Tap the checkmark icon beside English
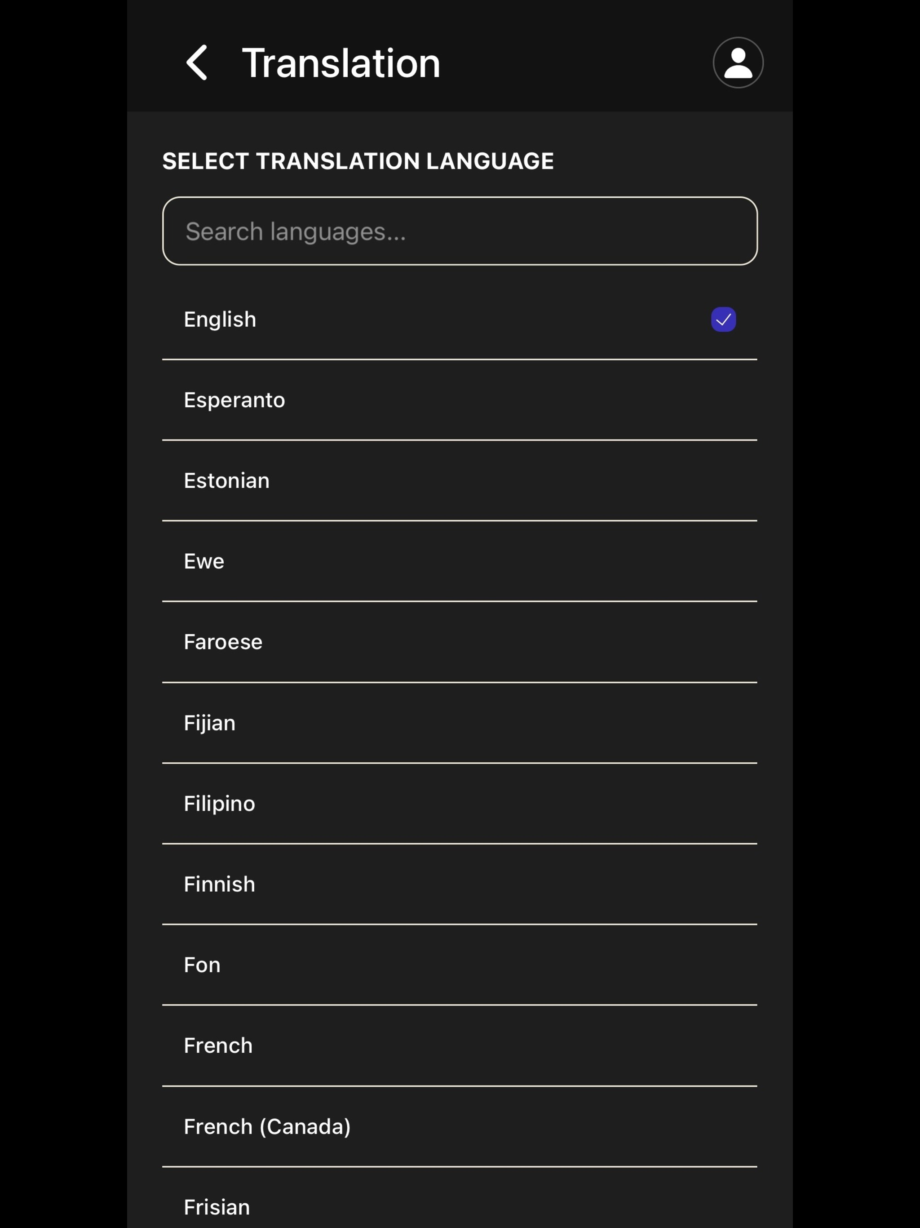Viewport: 920px width, 1228px height. [x=723, y=319]
